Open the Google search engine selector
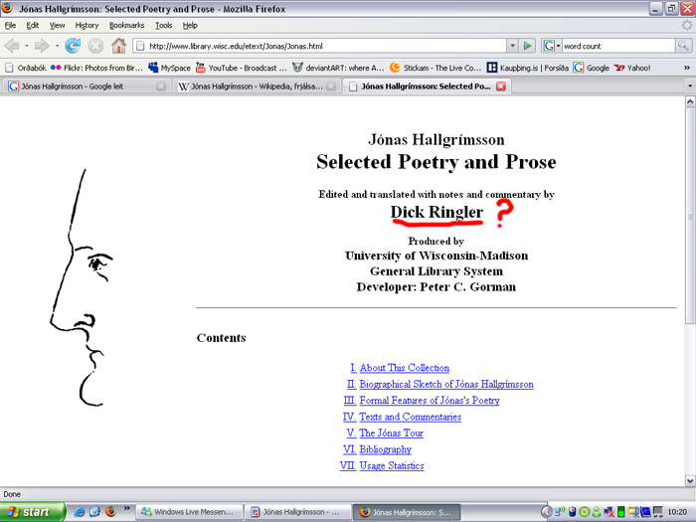696x522 pixels. (x=552, y=46)
